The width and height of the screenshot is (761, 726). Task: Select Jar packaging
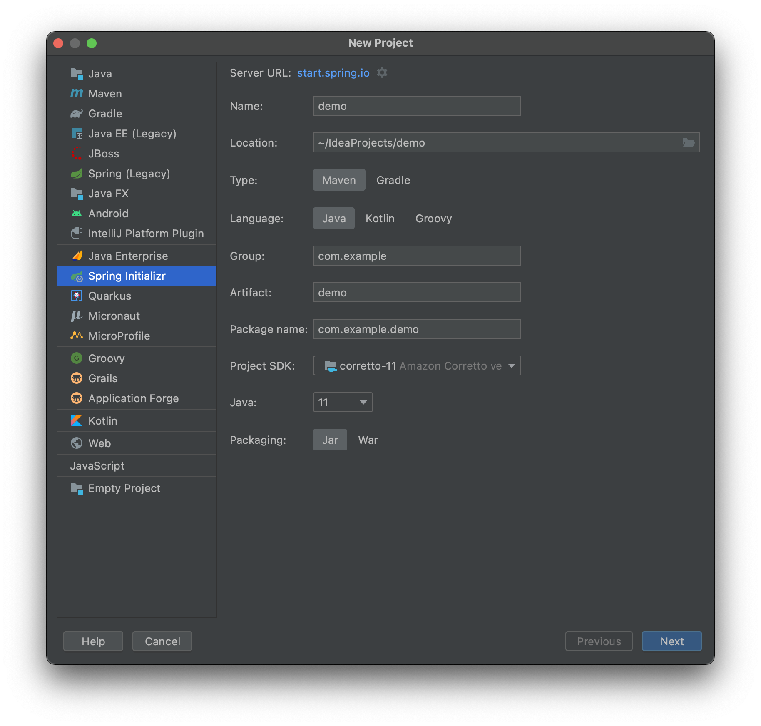[x=330, y=440]
